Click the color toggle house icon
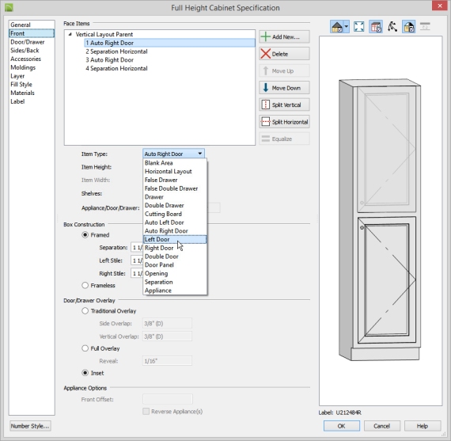This screenshot has height=441, width=451. tap(409, 27)
